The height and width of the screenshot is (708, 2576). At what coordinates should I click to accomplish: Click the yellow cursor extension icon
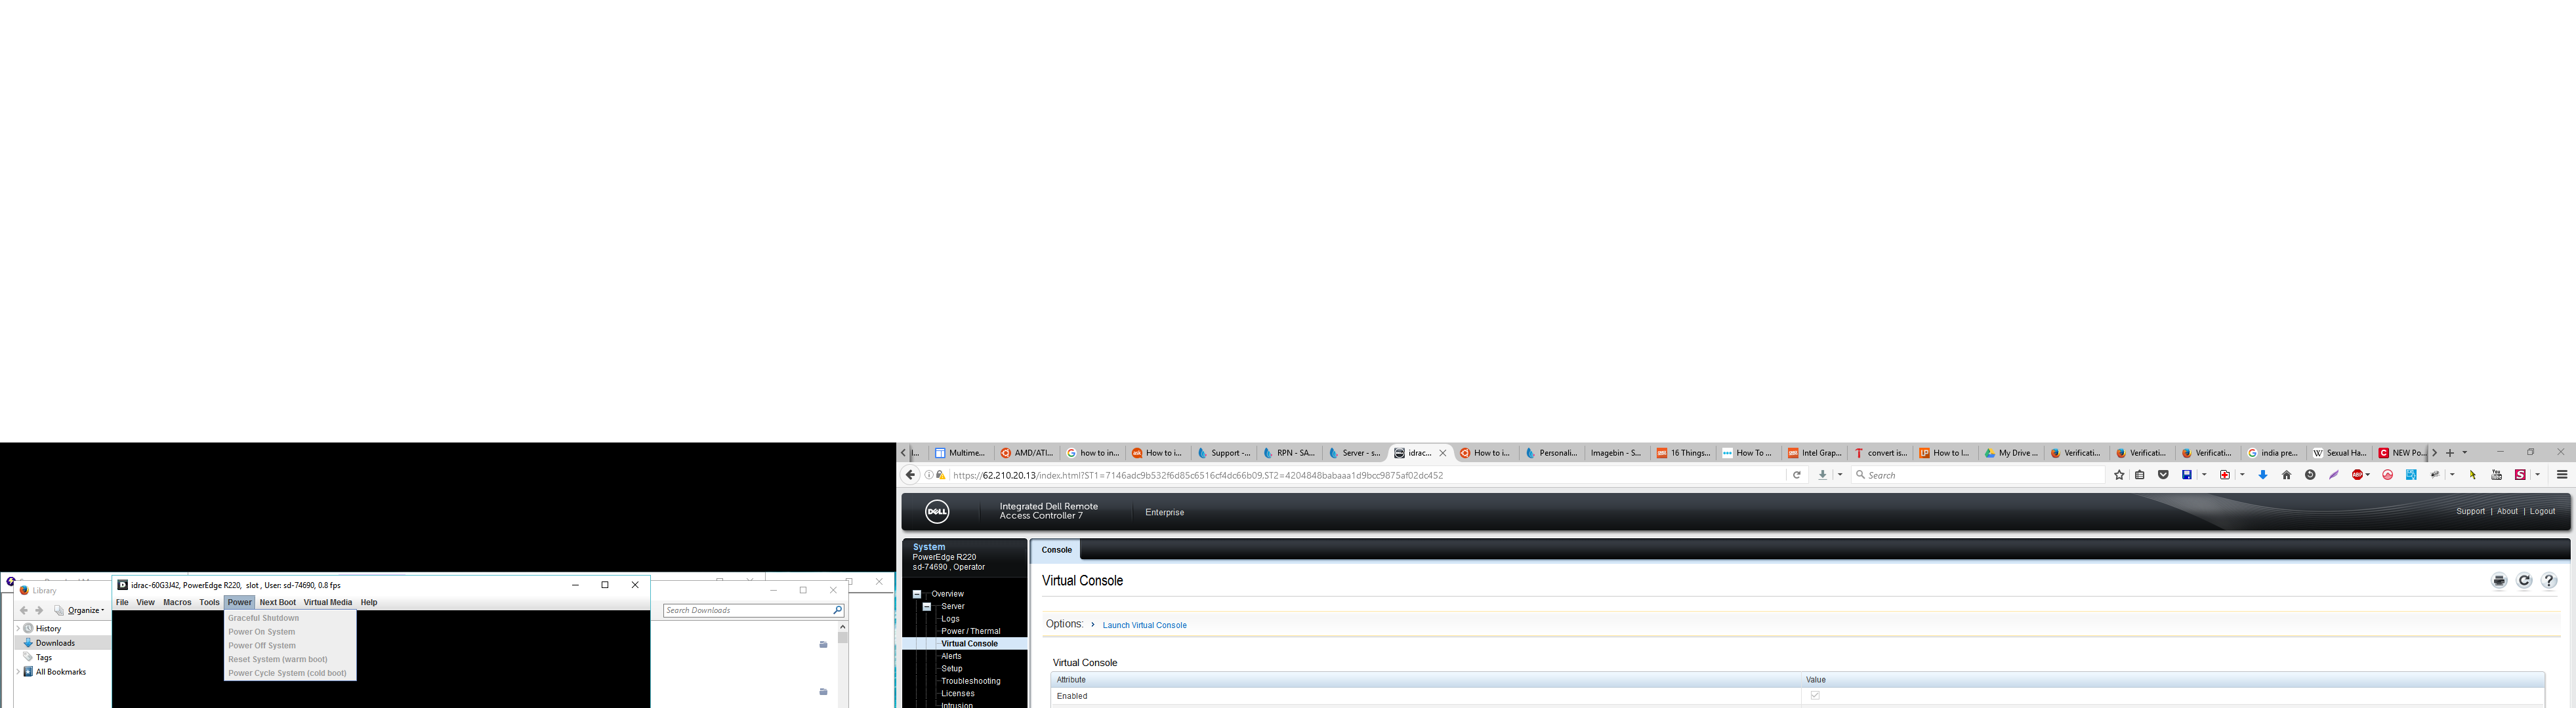point(2473,475)
